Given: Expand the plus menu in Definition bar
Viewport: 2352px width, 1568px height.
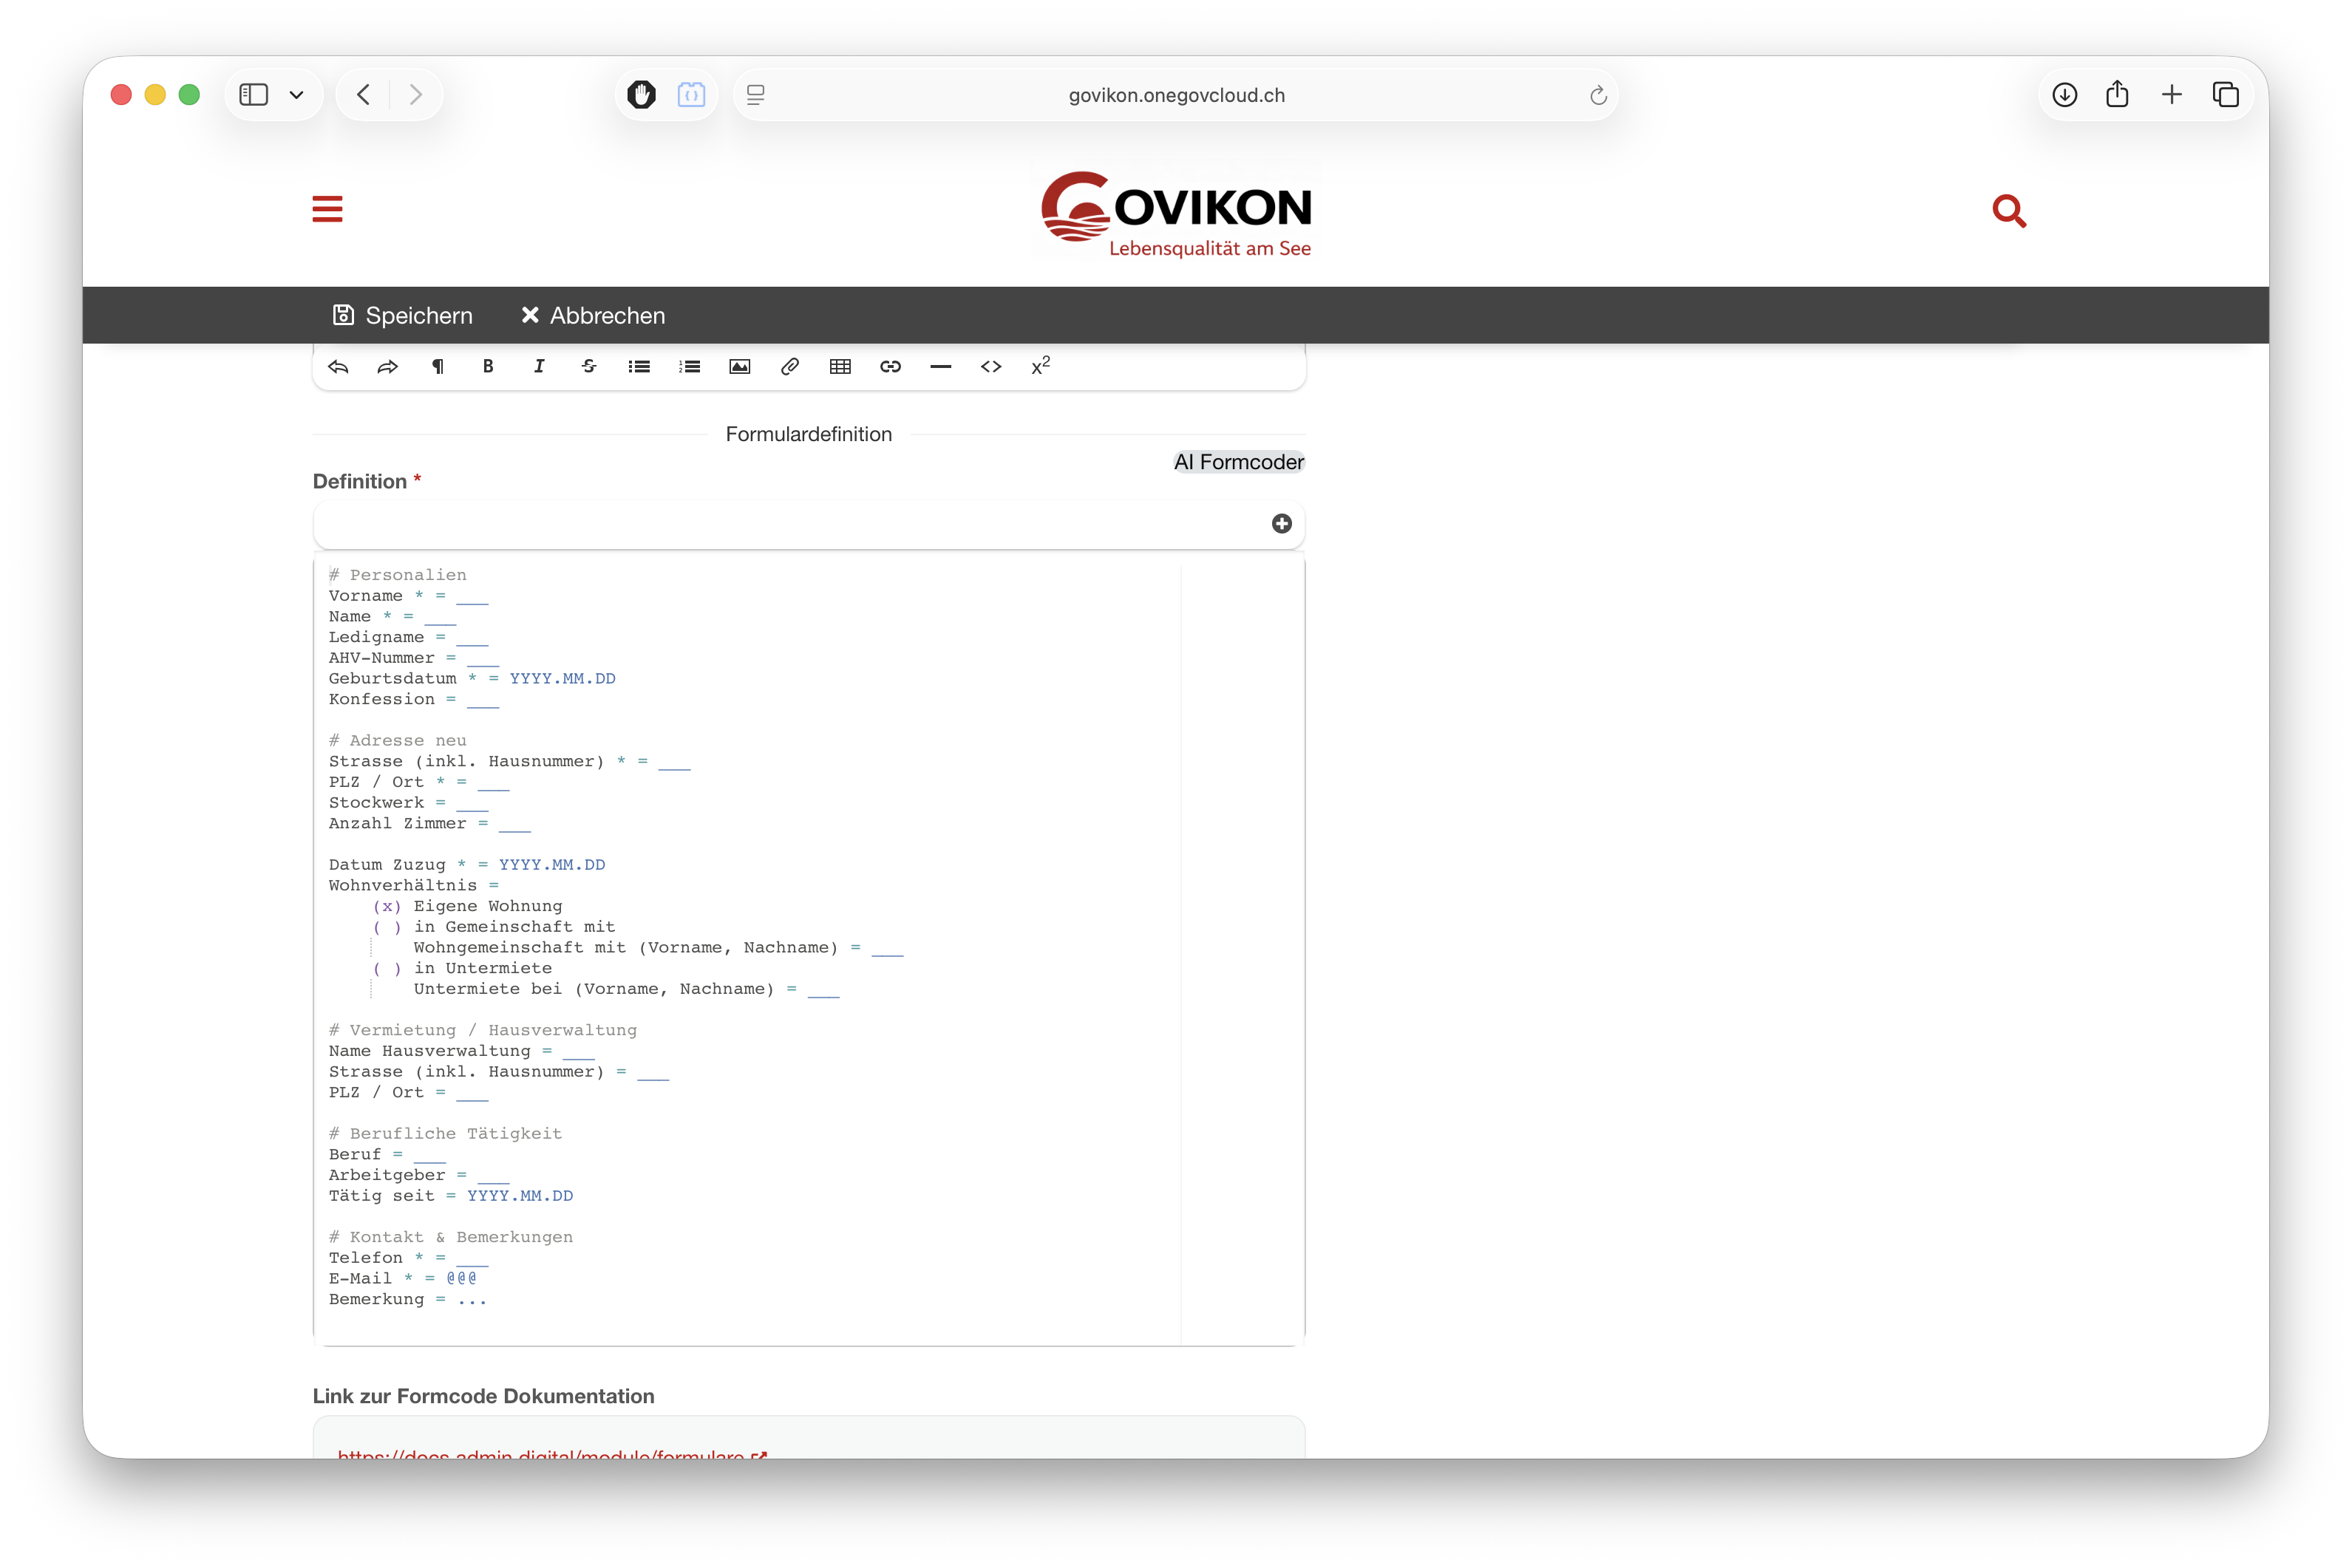Looking at the screenshot, I should coord(1281,524).
